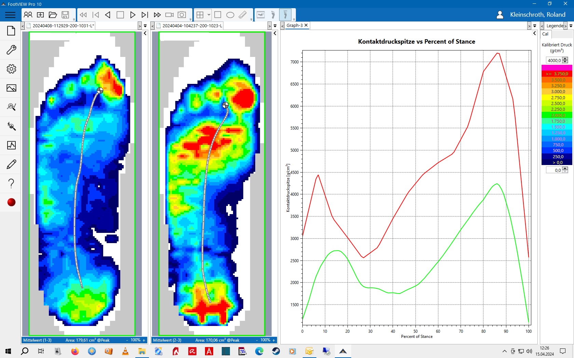Click the red >= 3.750,0 legend color
This screenshot has width=574, height=358.
[557, 74]
